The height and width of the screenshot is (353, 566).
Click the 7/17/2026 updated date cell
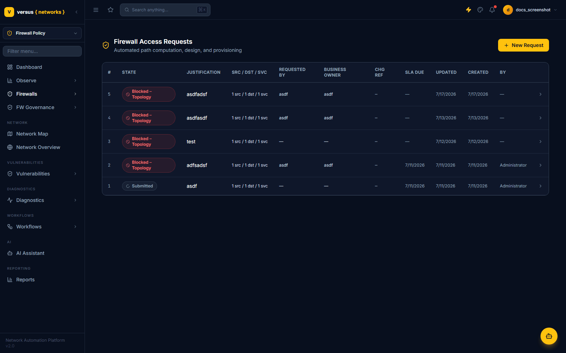tap(446, 94)
